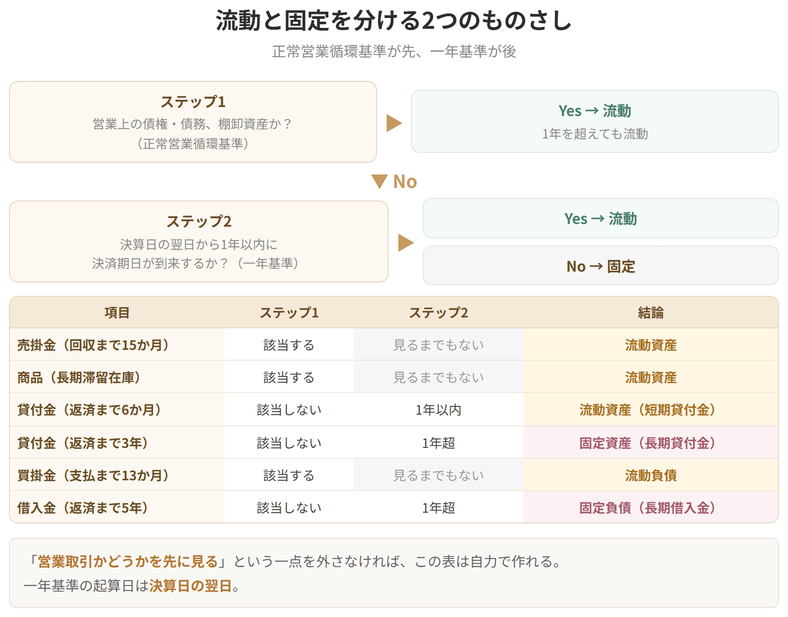Click the highlighted 営業取引かどうかを先に見る phrase
788x617 pixels.
[x=128, y=561]
